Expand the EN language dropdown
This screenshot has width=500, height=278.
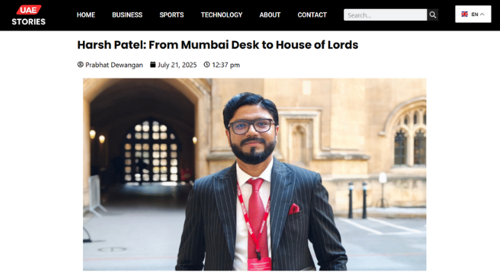coord(474,14)
